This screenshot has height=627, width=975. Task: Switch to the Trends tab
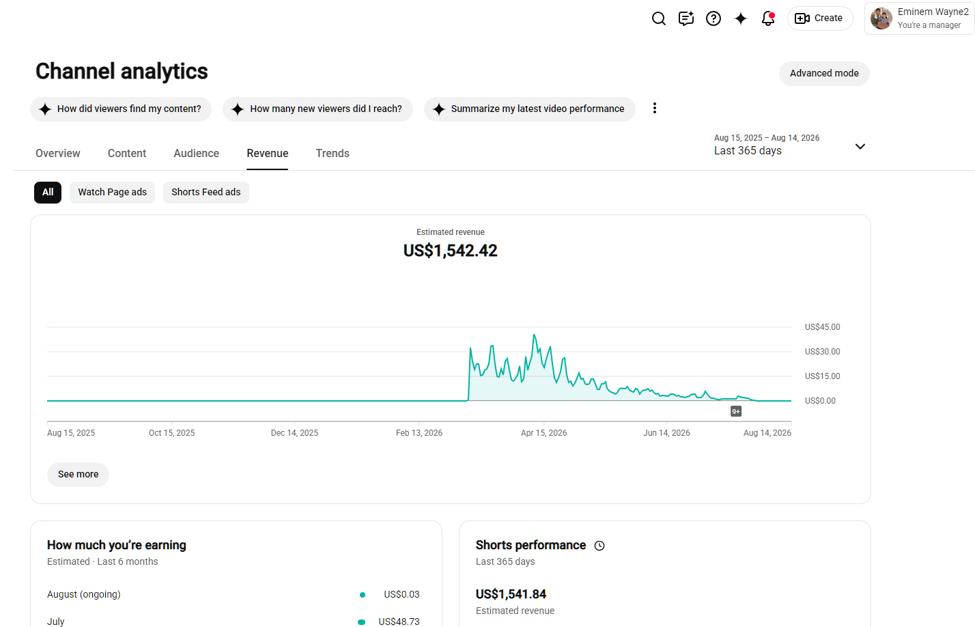[333, 154]
